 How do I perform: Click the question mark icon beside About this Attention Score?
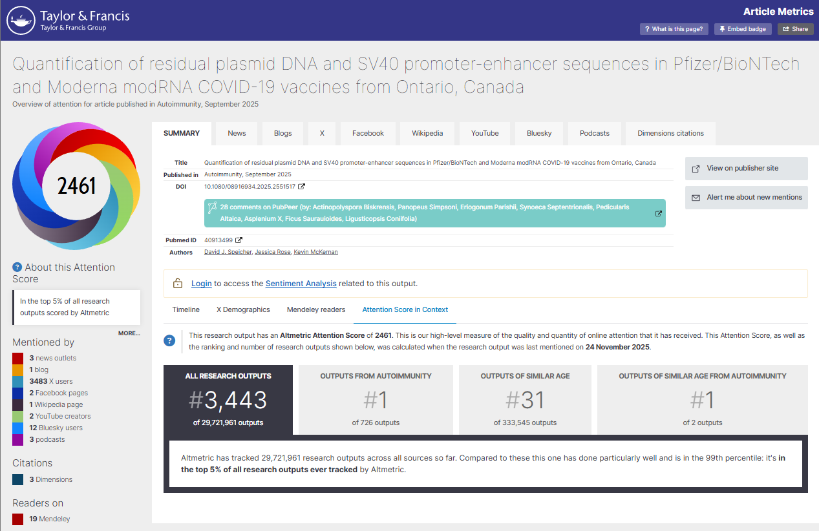pos(17,267)
